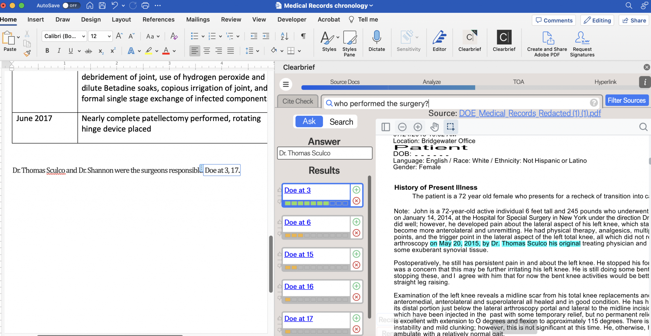This screenshot has width=651, height=336.
Task: Click the Filter Sources button
Action: [627, 100]
